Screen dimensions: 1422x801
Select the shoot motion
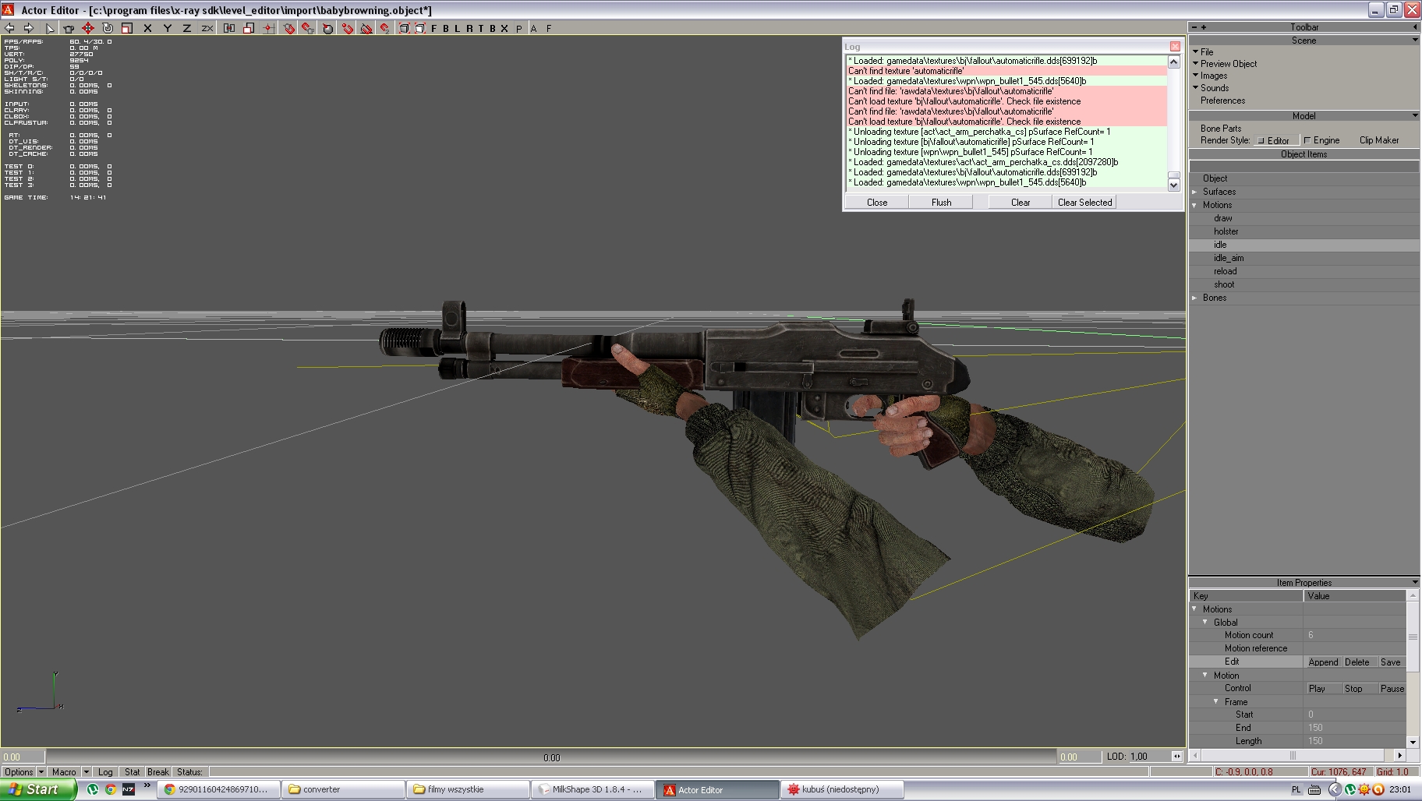[1224, 284]
